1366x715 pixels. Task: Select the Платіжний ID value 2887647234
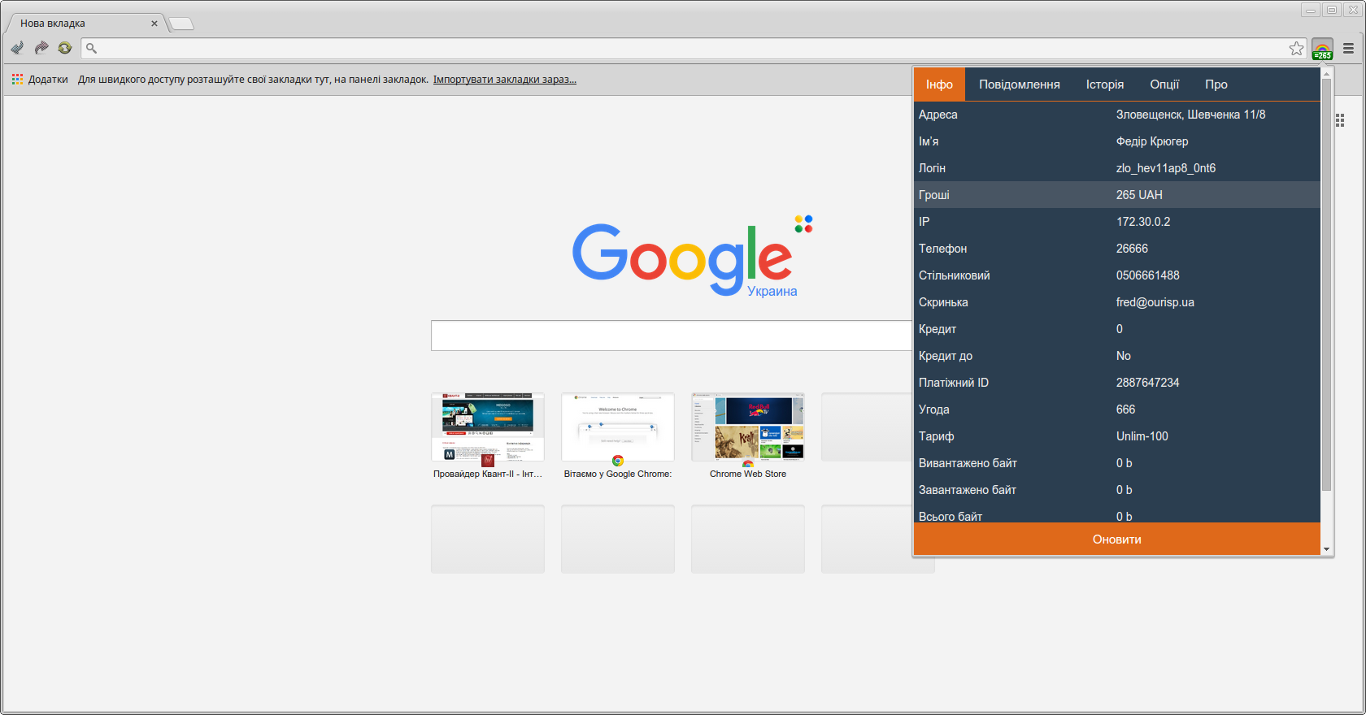tap(1147, 383)
